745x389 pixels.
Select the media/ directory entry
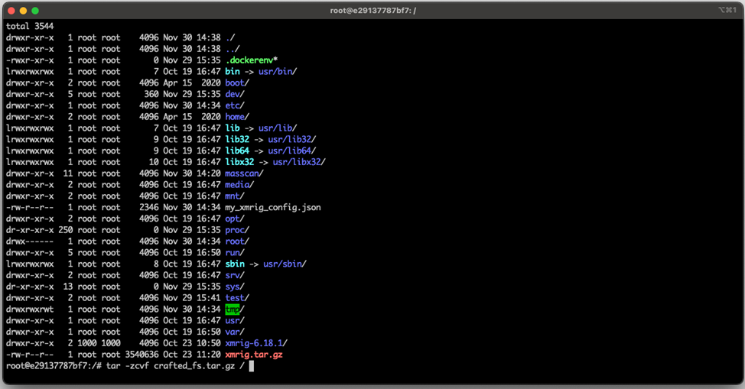pyautogui.click(x=239, y=185)
